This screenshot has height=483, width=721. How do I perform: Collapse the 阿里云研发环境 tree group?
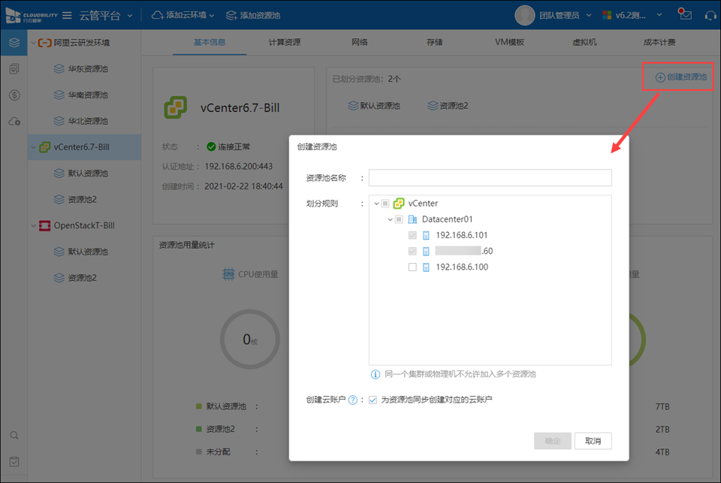click(32, 43)
